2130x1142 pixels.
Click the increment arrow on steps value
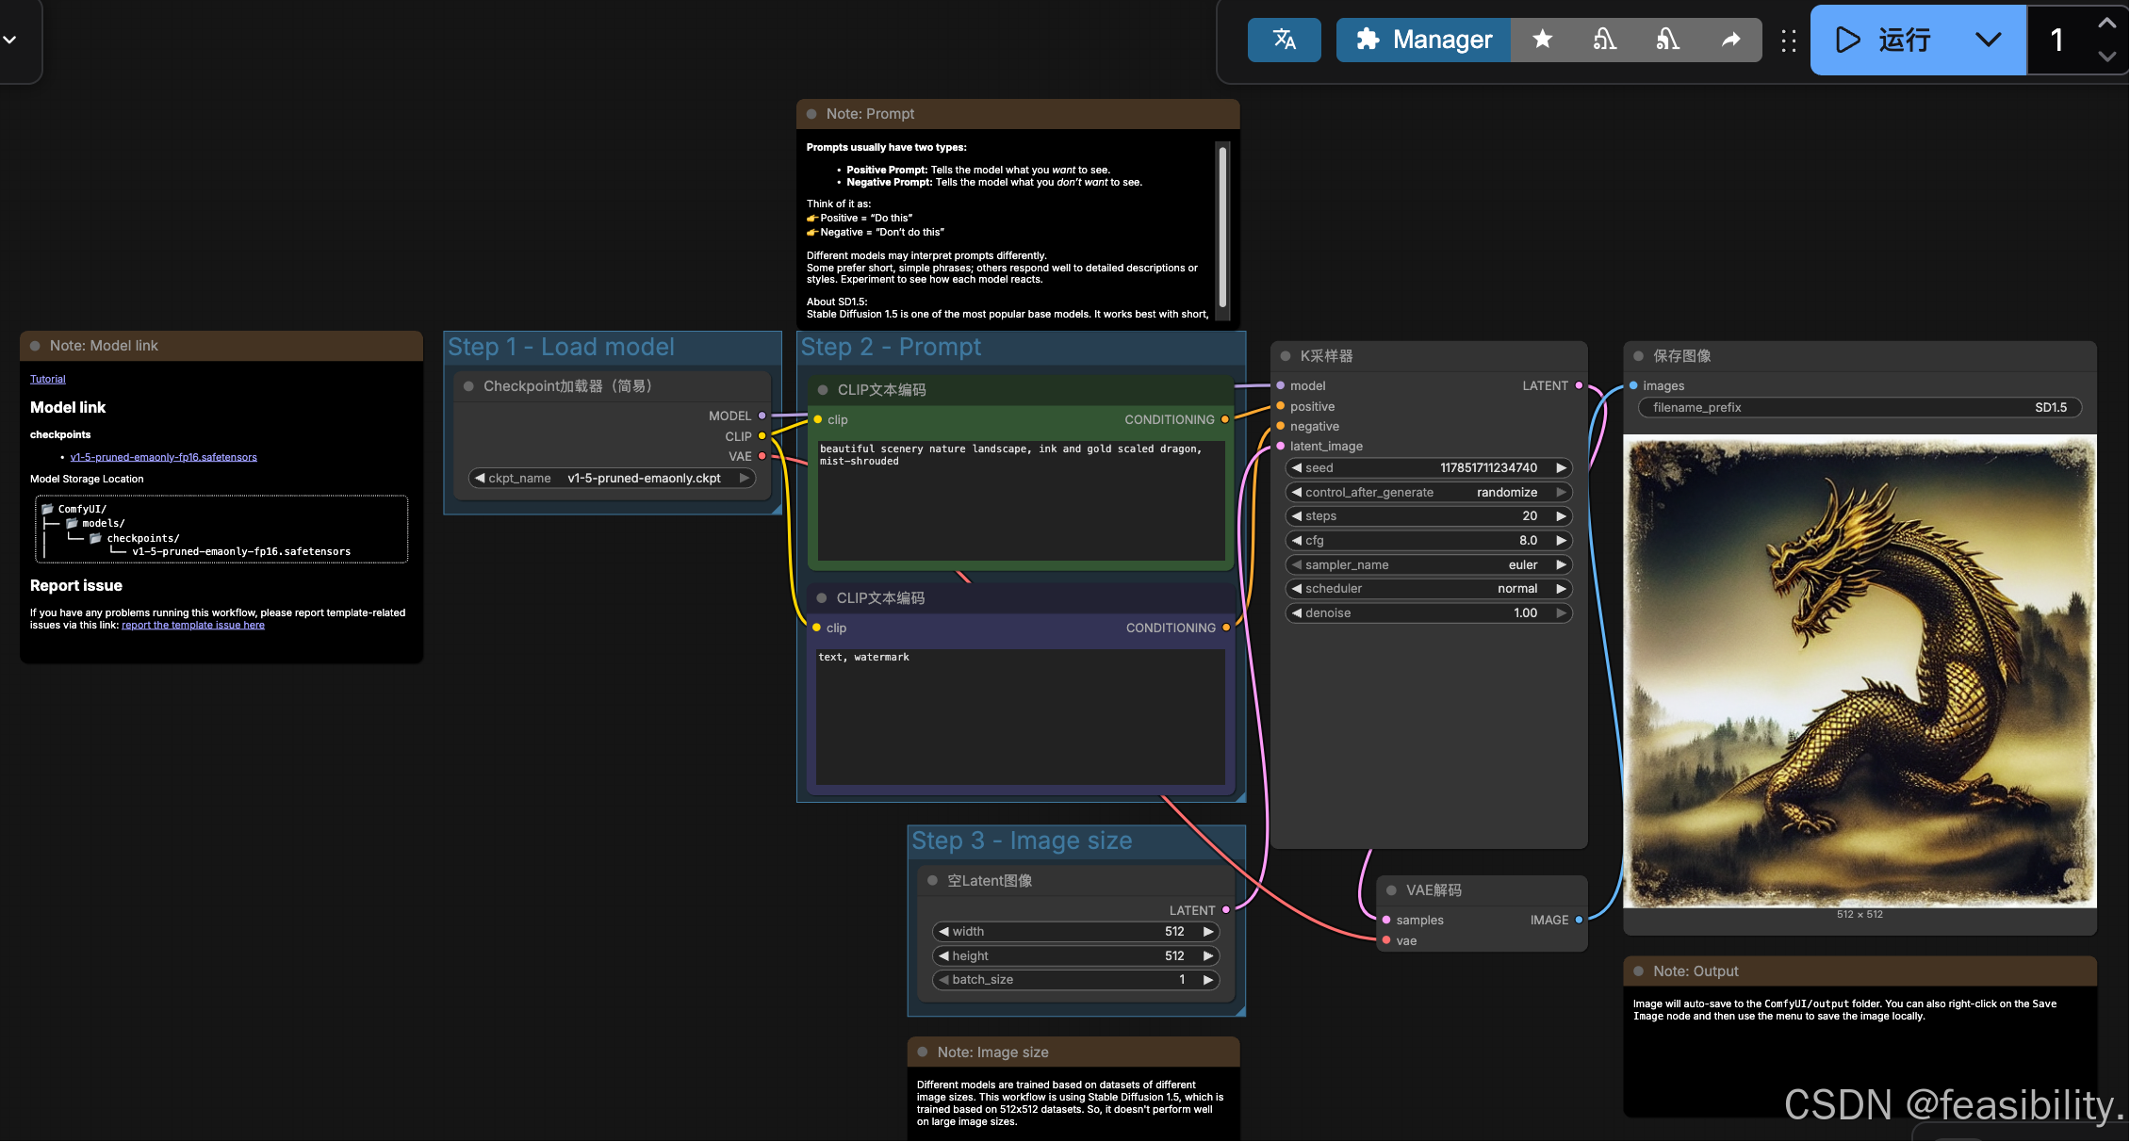click(1562, 516)
